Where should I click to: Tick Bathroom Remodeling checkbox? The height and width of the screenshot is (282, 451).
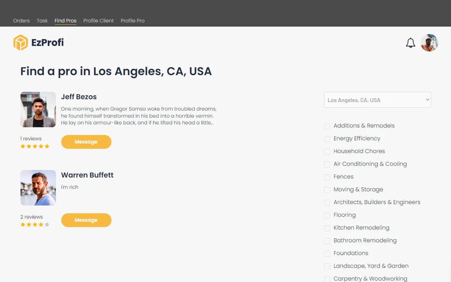[x=327, y=241]
